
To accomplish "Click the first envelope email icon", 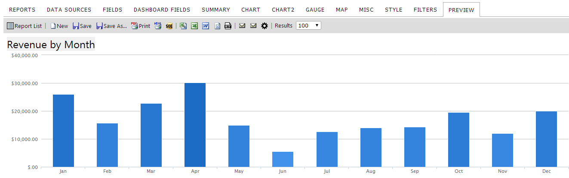I will (x=242, y=26).
